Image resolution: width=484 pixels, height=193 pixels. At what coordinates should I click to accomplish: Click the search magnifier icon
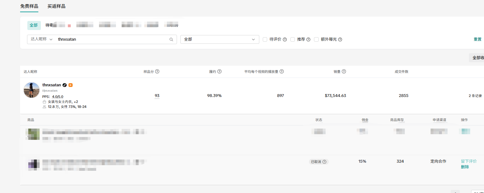171,39
